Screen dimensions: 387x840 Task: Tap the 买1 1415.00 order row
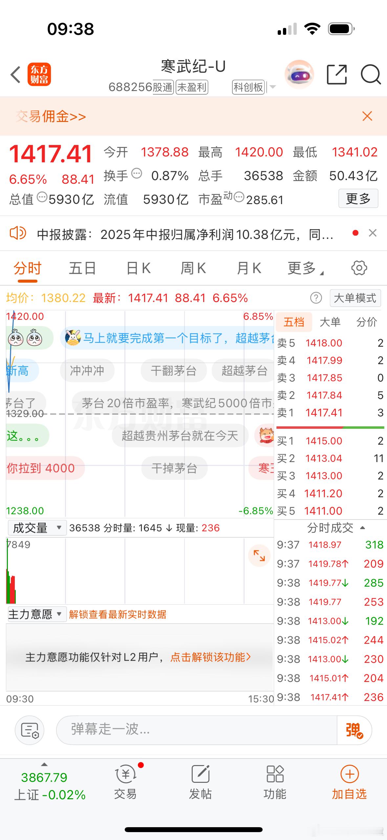(330, 441)
